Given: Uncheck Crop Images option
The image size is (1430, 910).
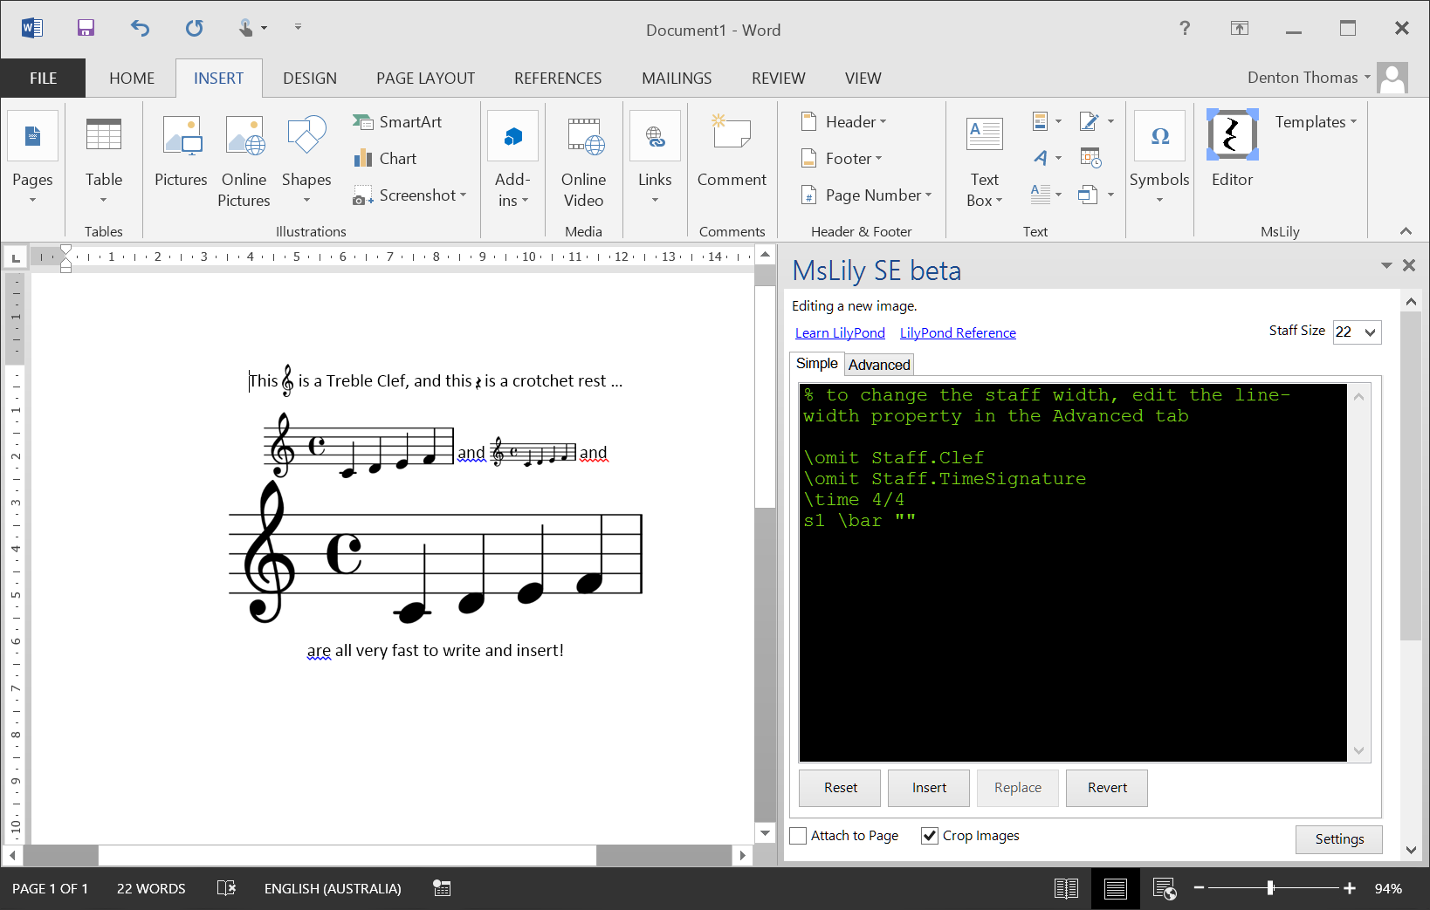Looking at the screenshot, I should [930, 836].
